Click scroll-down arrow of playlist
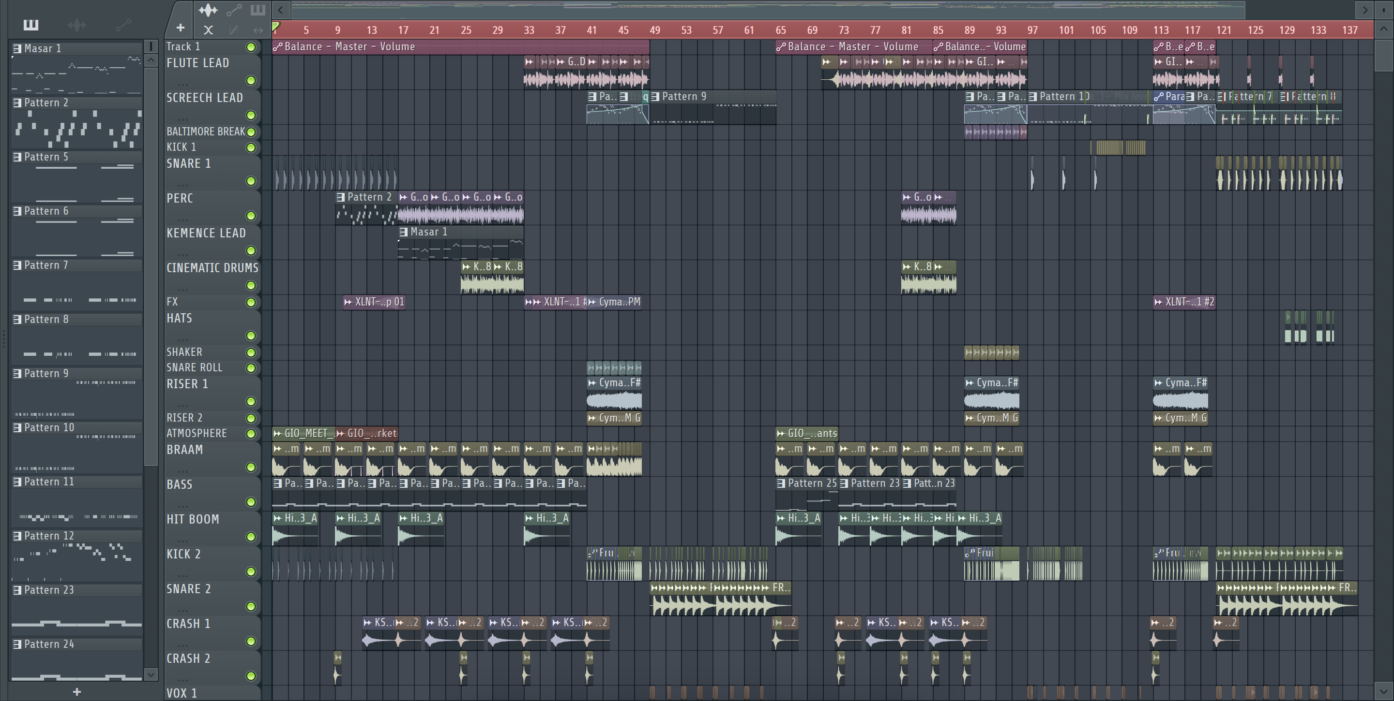This screenshot has height=701, width=1394. [1383, 691]
